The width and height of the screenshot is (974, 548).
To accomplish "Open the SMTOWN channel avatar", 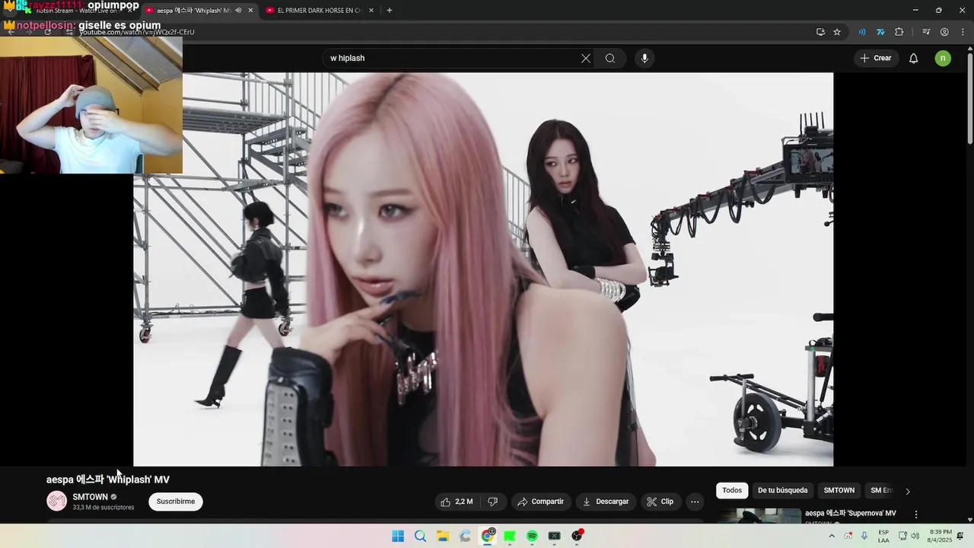I will (x=56, y=501).
